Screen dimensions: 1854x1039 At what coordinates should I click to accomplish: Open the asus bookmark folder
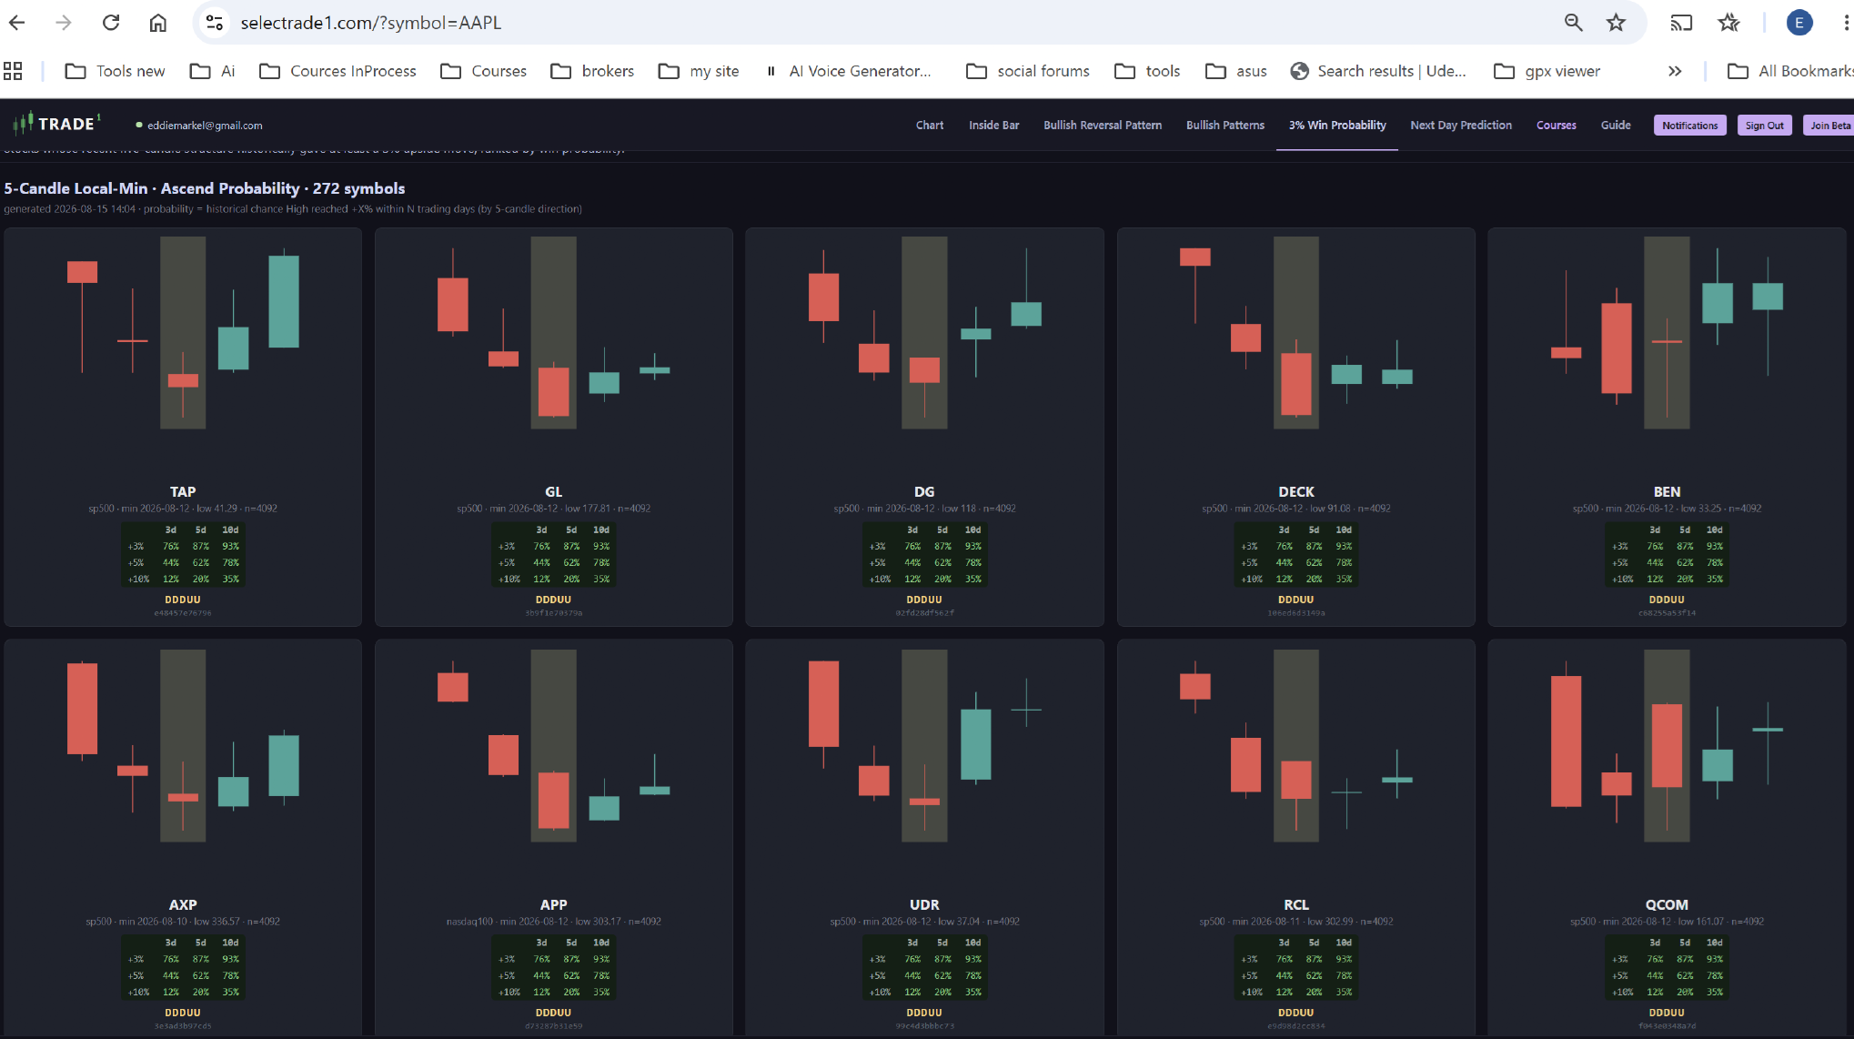click(x=1236, y=71)
